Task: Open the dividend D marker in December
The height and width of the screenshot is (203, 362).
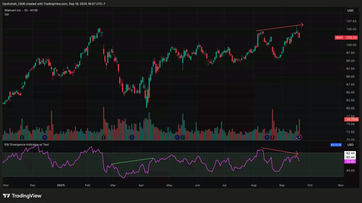Action: 44,137
